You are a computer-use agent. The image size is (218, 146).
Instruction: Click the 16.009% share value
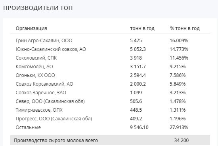[179, 41]
